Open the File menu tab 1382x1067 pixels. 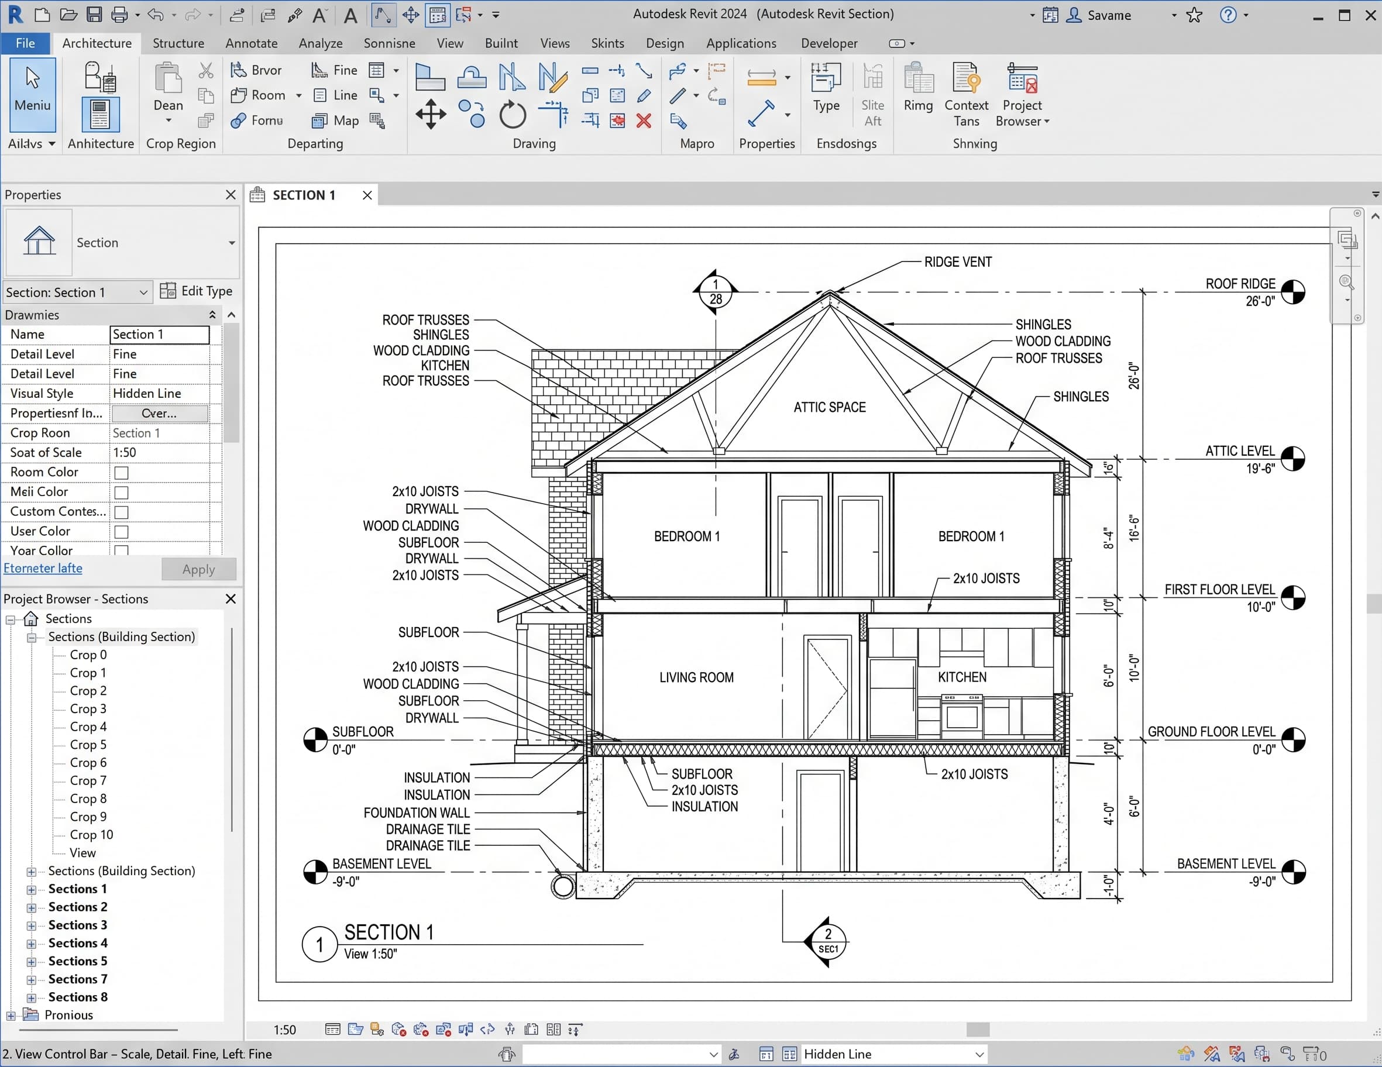25,43
